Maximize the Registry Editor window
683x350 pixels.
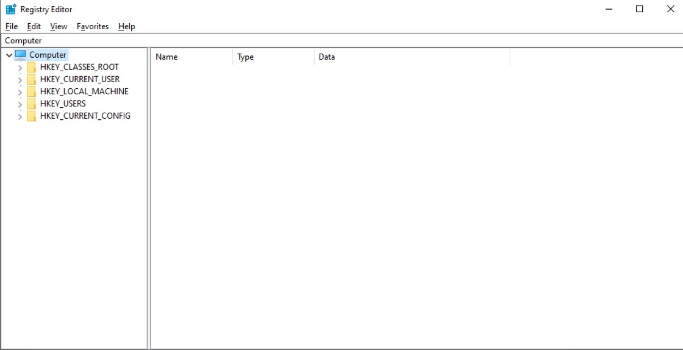(640, 9)
